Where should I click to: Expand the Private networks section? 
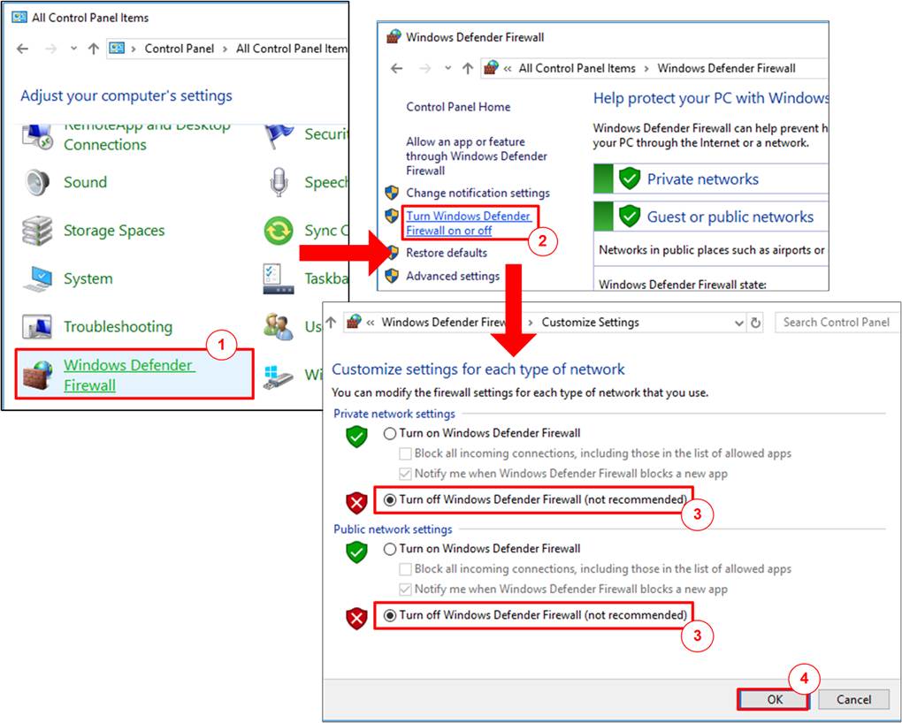pyautogui.click(x=711, y=179)
